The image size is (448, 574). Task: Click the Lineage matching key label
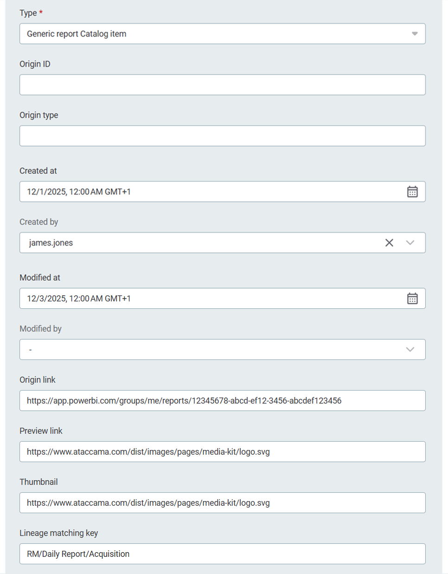(58, 533)
